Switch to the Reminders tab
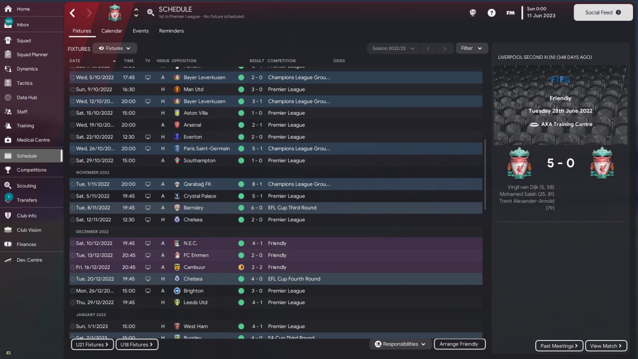The height and width of the screenshot is (359, 638). [171, 31]
